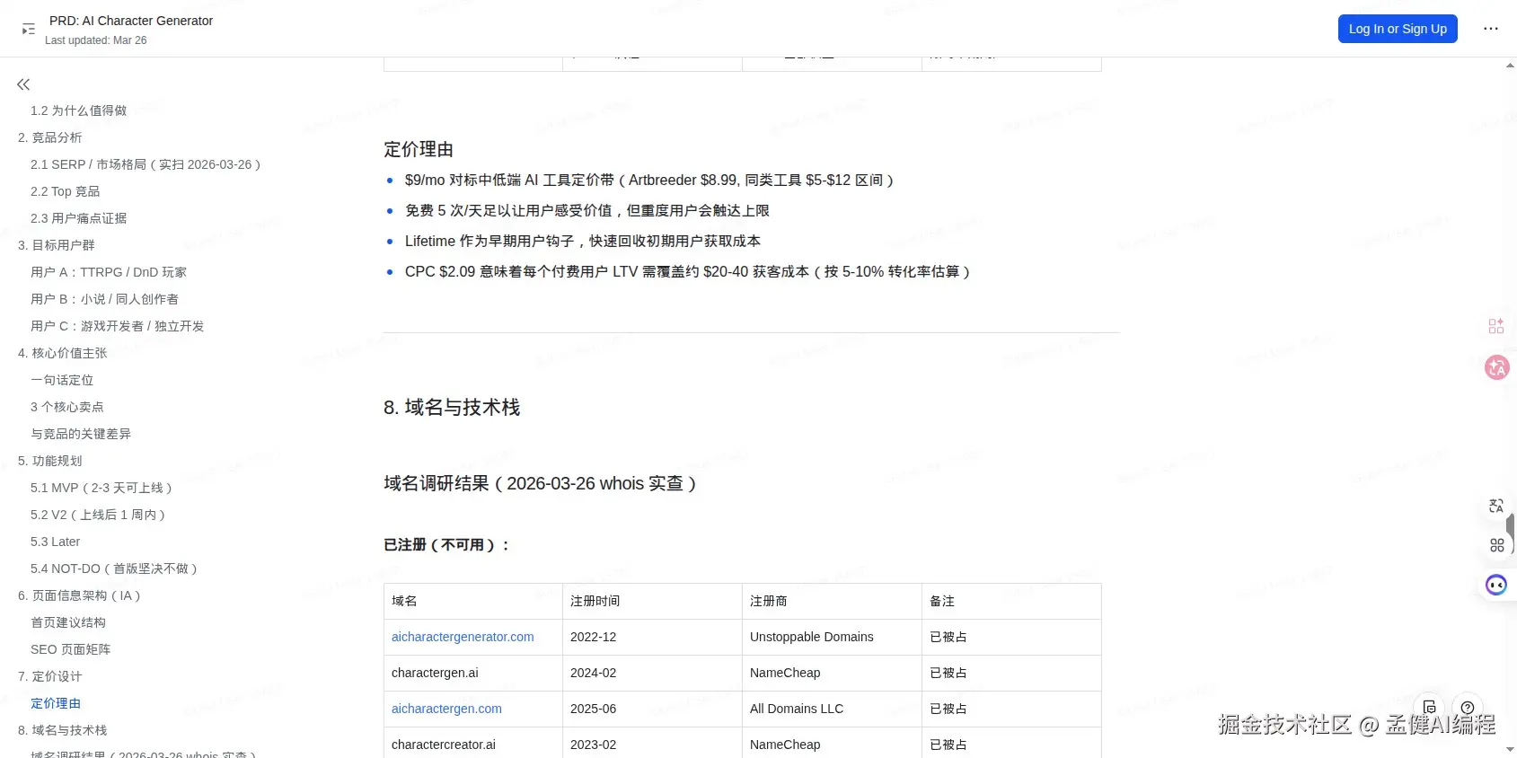This screenshot has width=1517, height=758.
Task: Click the 域名调研结果 whois heading
Action: (541, 483)
